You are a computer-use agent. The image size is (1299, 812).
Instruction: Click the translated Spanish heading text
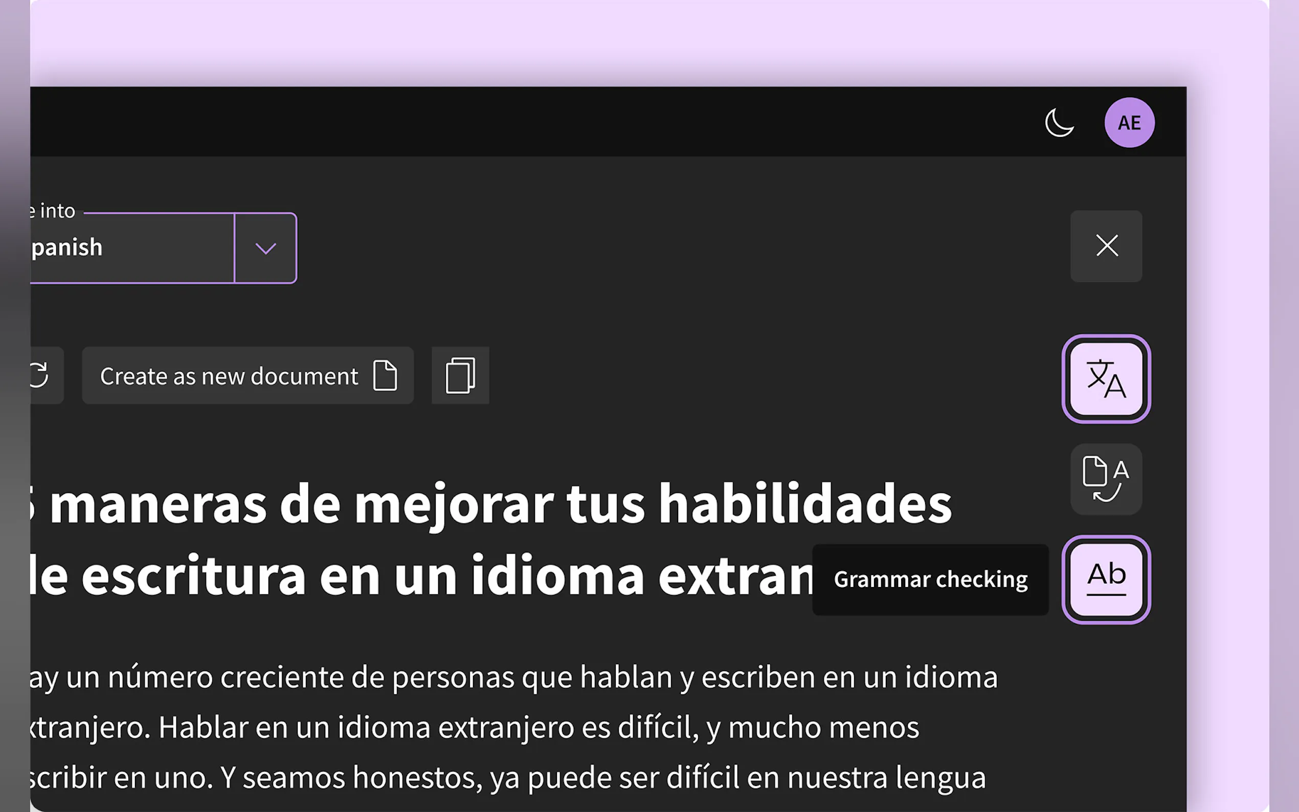[x=491, y=540]
